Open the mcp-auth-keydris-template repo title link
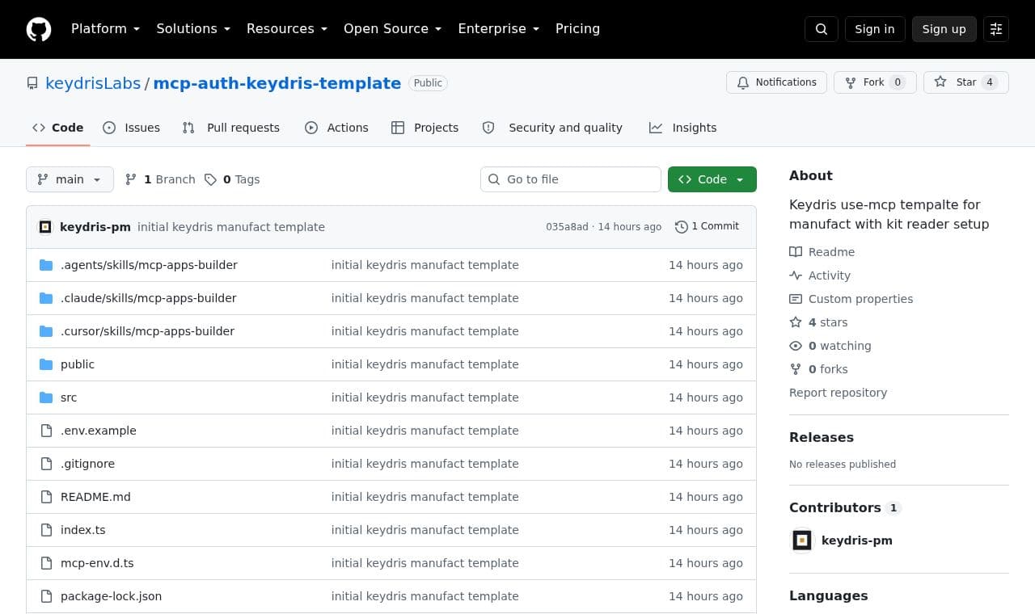1035x614 pixels. [x=277, y=83]
